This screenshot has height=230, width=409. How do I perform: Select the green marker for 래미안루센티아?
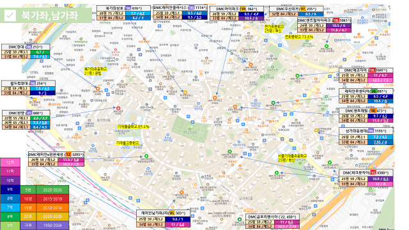(273, 103)
